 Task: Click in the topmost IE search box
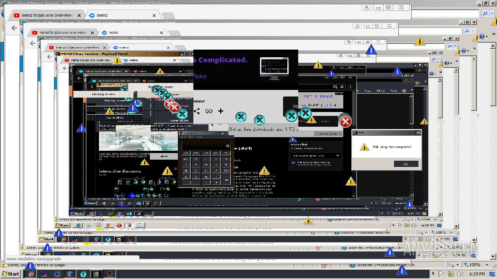pyautogui.click(x=446, y=14)
